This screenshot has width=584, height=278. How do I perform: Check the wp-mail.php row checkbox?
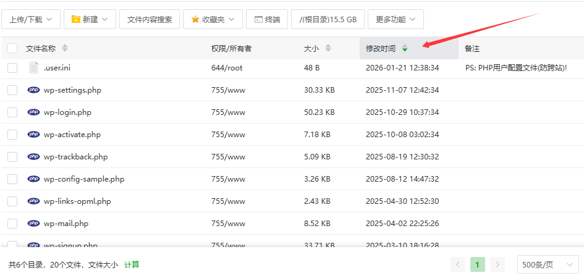point(12,224)
